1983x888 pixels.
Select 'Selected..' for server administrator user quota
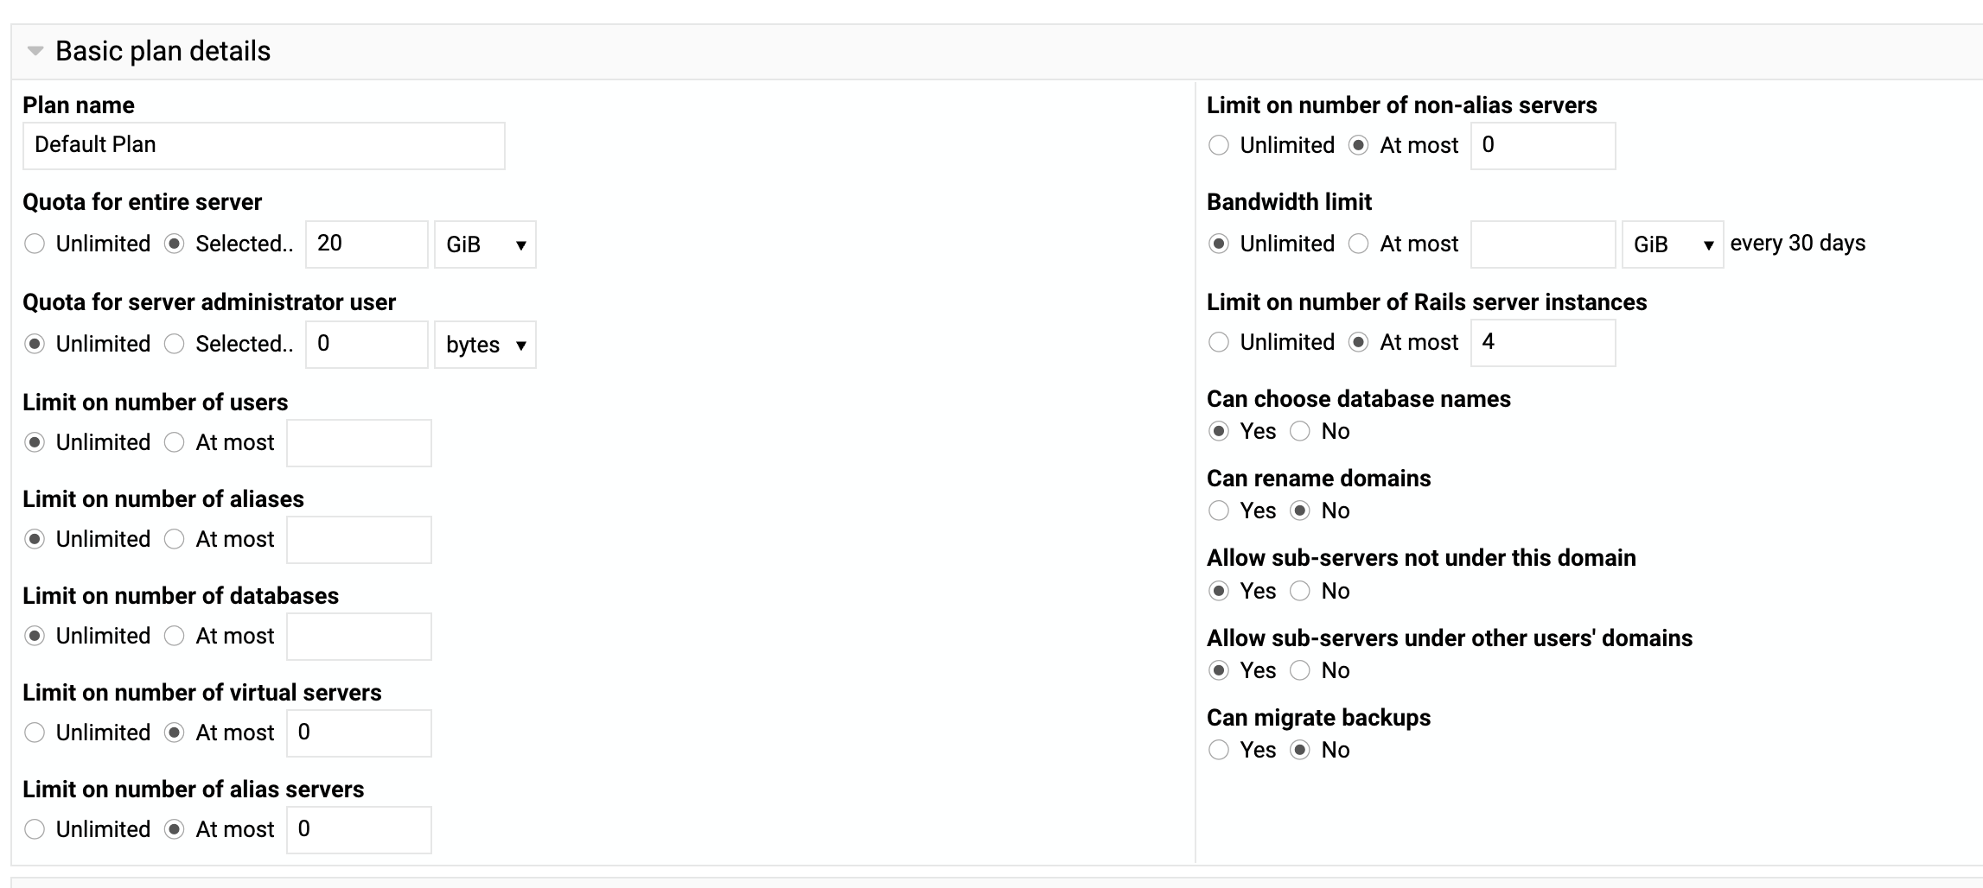(175, 345)
